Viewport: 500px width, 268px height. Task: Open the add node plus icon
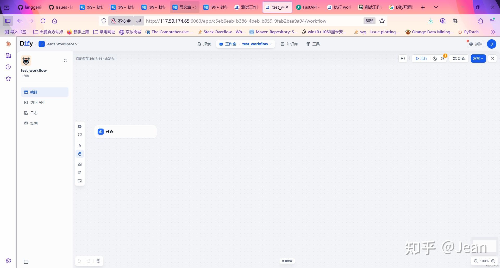click(80, 126)
